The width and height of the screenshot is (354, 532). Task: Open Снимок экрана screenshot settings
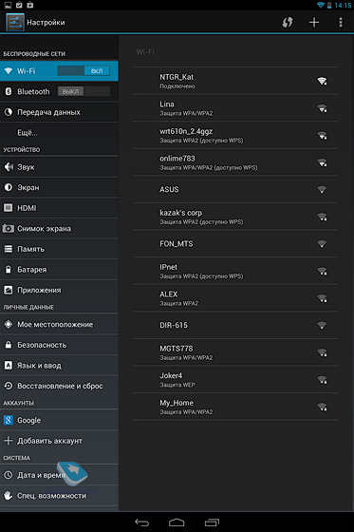coord(60,228)
